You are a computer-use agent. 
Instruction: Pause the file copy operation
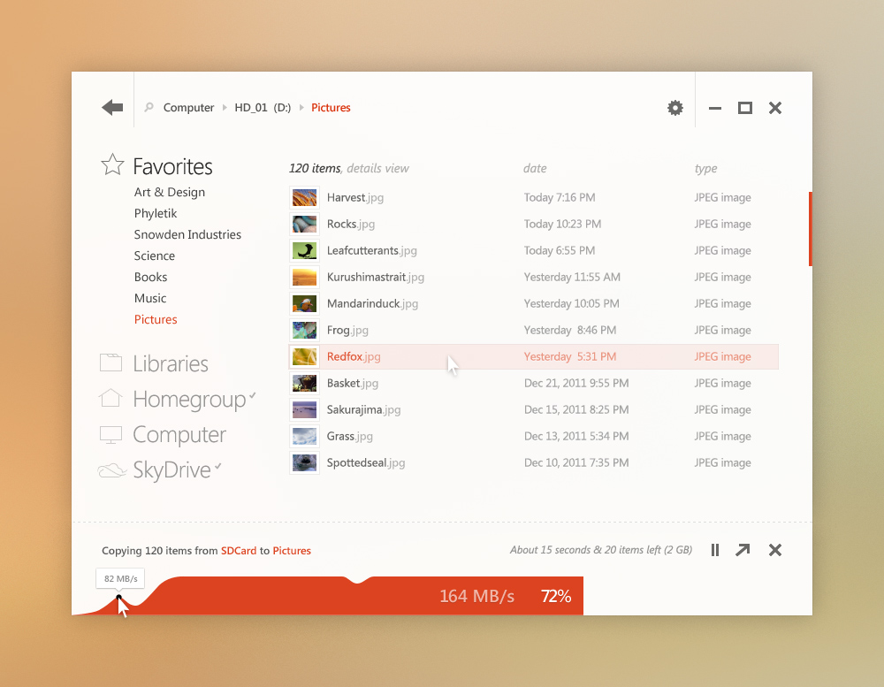tap(715, 550)
